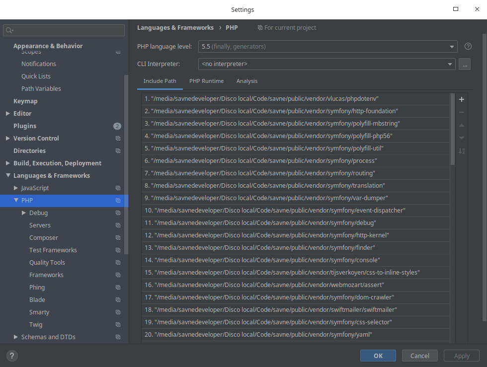Image resolution: width=487 pixels, height=367 pixels.
Task: Remove the selected include path
Action: click(x=461, y=112)
